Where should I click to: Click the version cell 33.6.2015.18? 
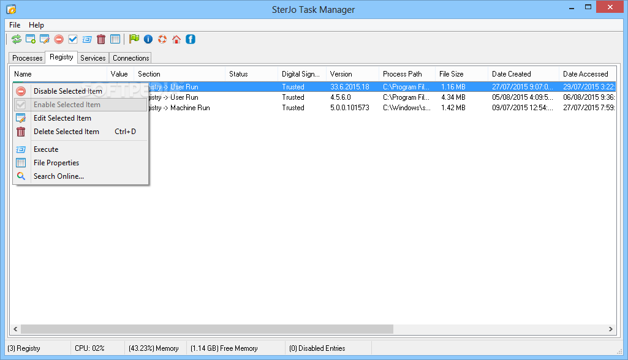[350, 87]
